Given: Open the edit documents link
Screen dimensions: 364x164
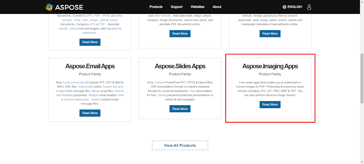Looking at the screenshot, I should pyautogui.click(x=85, y=20).
